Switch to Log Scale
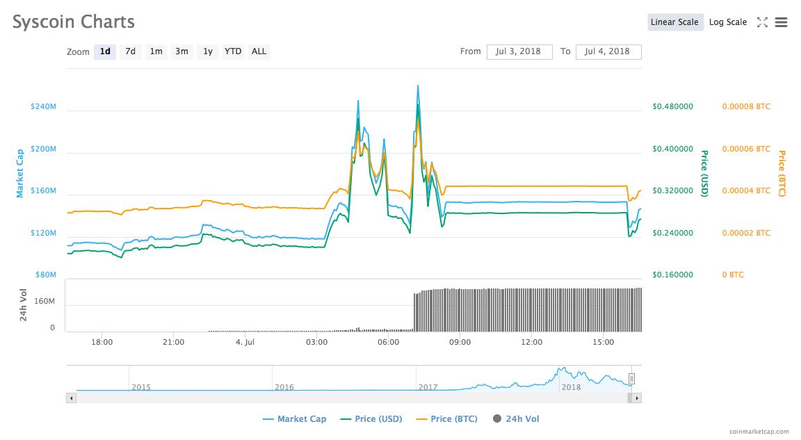 [728, 22]
